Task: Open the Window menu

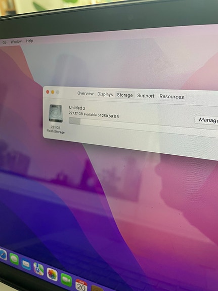Action: pos(16,41)
